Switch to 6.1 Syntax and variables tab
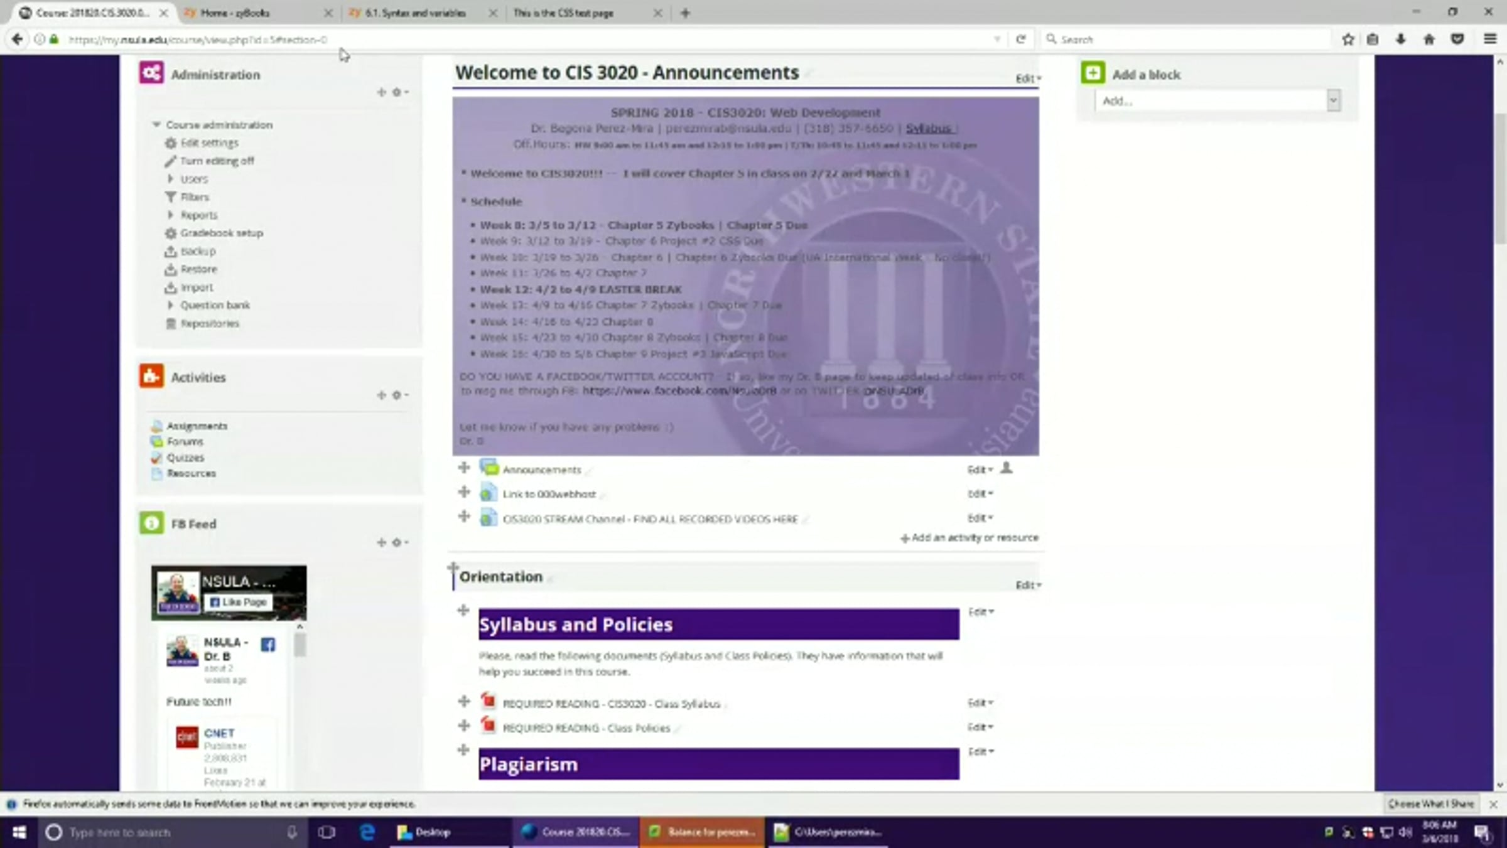The image size is (1507, 848). coord(416,13)
